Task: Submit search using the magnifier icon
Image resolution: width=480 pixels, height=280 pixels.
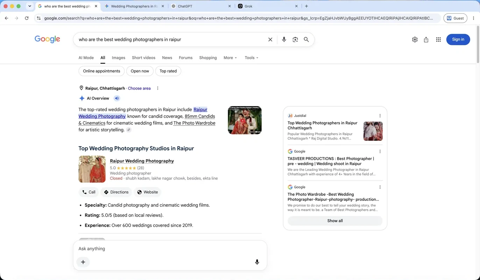Action: 306,40
